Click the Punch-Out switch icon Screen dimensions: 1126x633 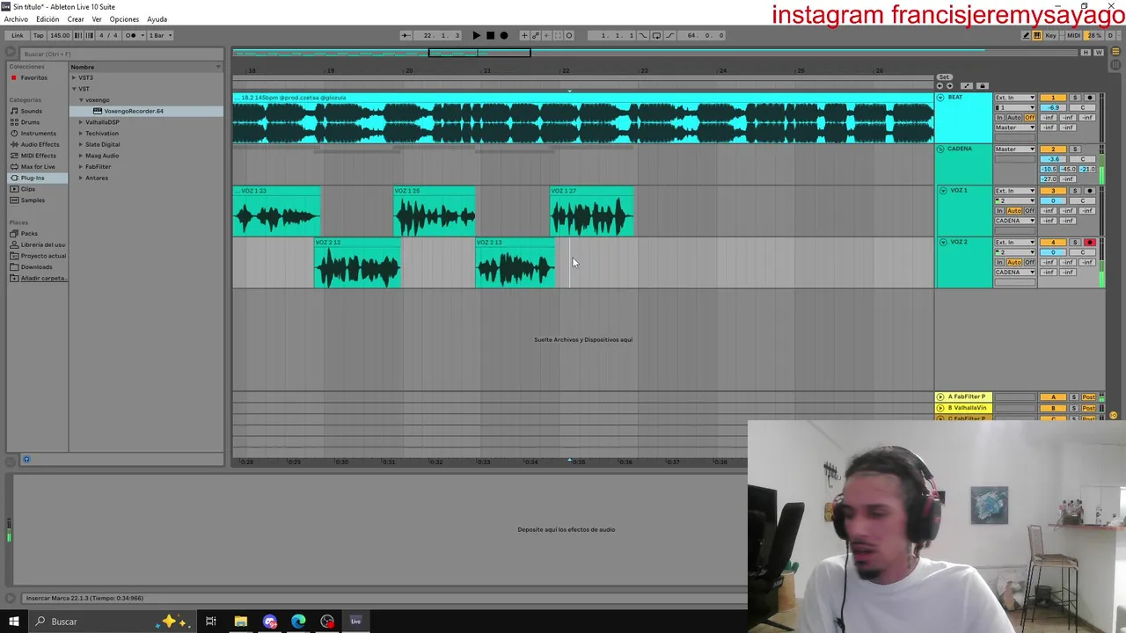pos(669,35)
